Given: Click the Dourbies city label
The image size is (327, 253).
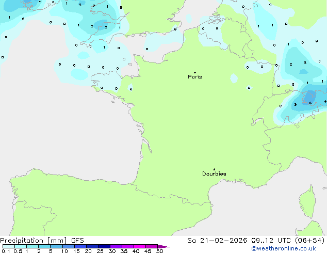Looking at the screenshot, I should pos(214,173).
